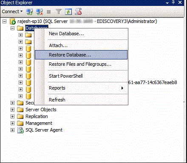This screenshot has height=163, width=187.
Task: Click the SQL Server instance icon
Action: 13,21
